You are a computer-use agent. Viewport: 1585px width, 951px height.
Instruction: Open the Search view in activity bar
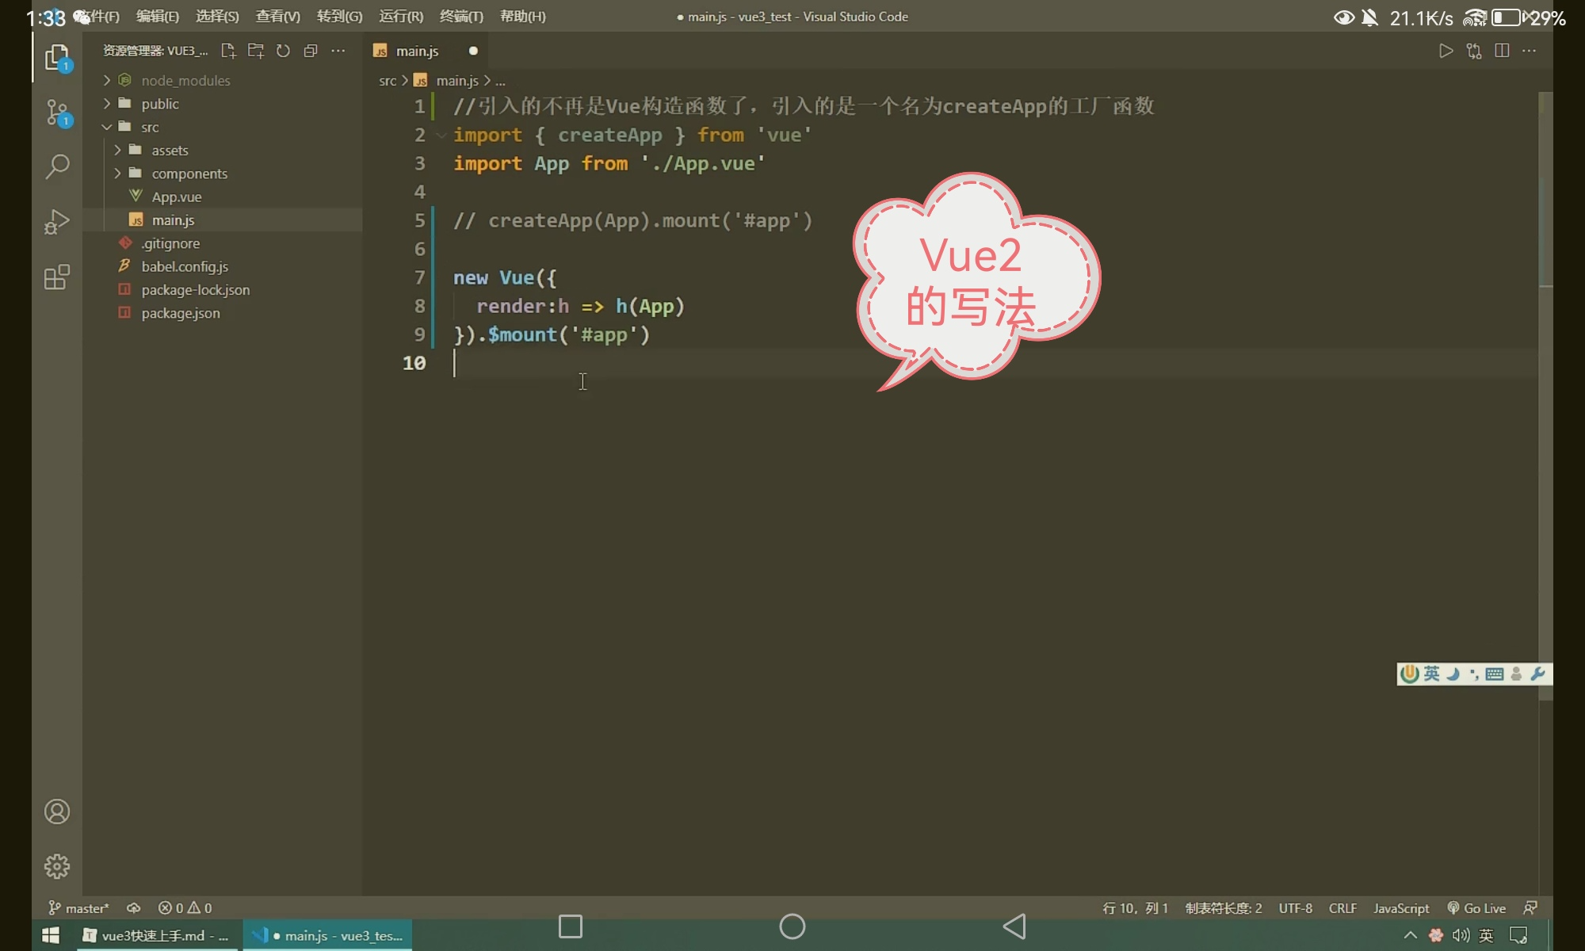[x=57, y=166]
